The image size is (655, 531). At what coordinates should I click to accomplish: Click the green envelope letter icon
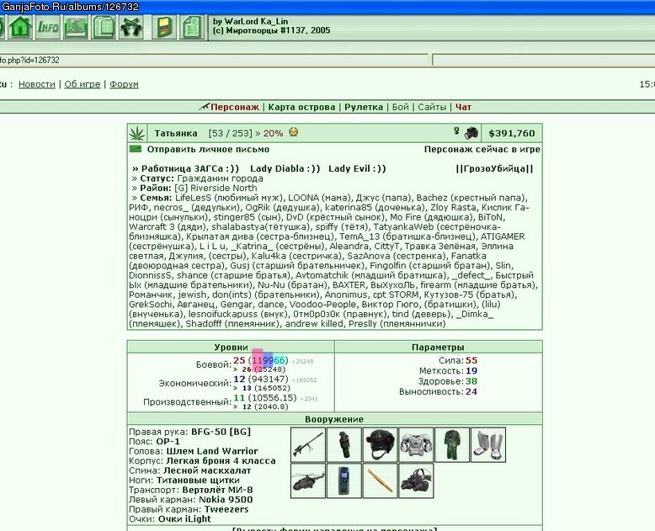pyautogui.click(x=136, y=149)
